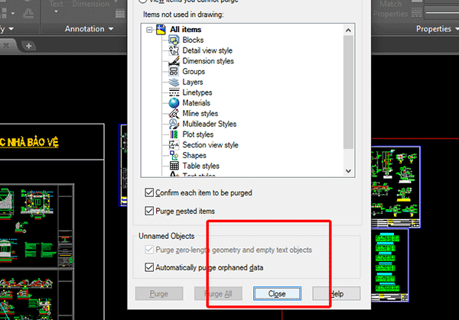The width and height of the screenshot is (459, 320).
Task: Click the Dimension styles icon
Action: click(x=174, y=61)
